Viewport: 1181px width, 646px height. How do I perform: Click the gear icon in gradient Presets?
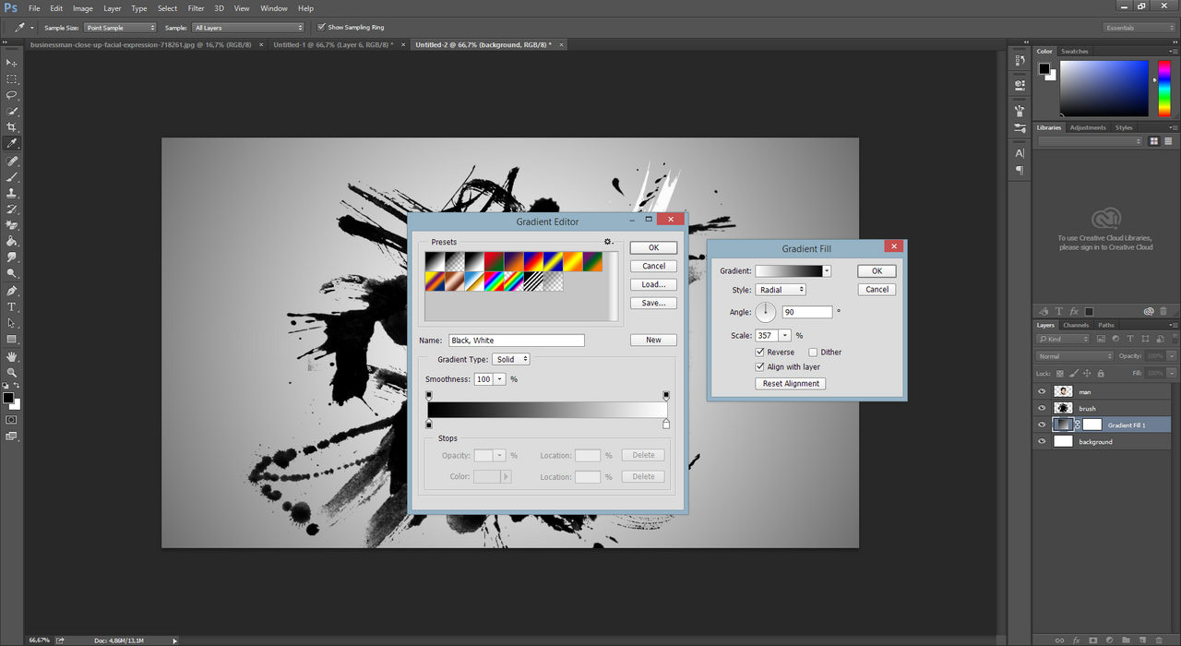coord(608,242)
